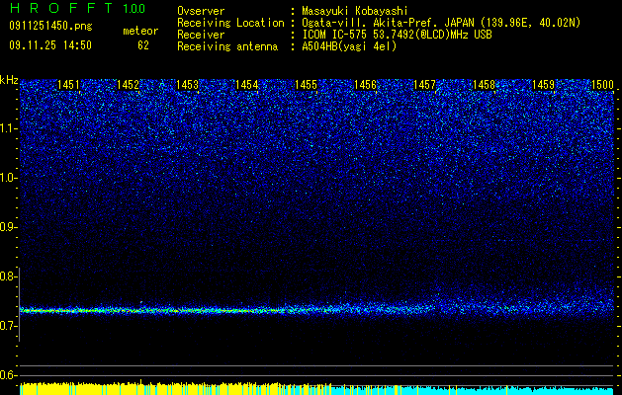Click the 1453 time marker
The height and width of the screenshot is (395, 622).
click(x=187, y=85)
